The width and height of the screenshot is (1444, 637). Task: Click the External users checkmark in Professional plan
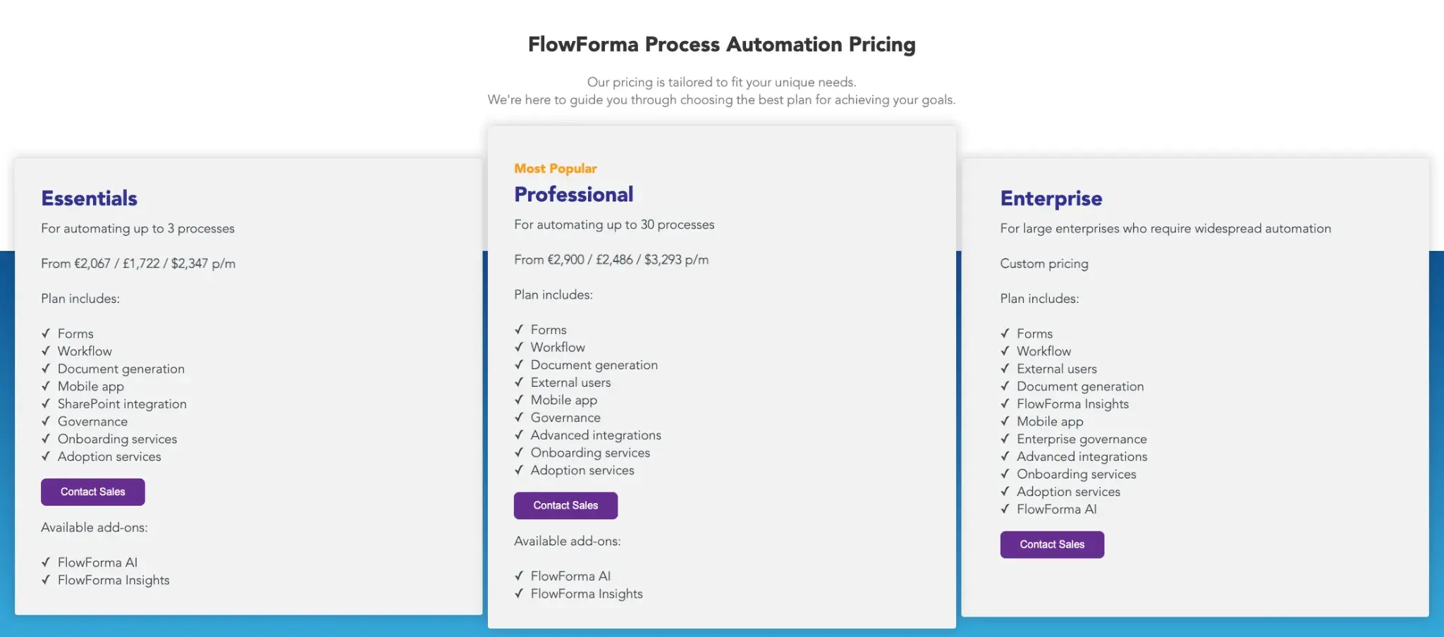[x=520, y=382]
